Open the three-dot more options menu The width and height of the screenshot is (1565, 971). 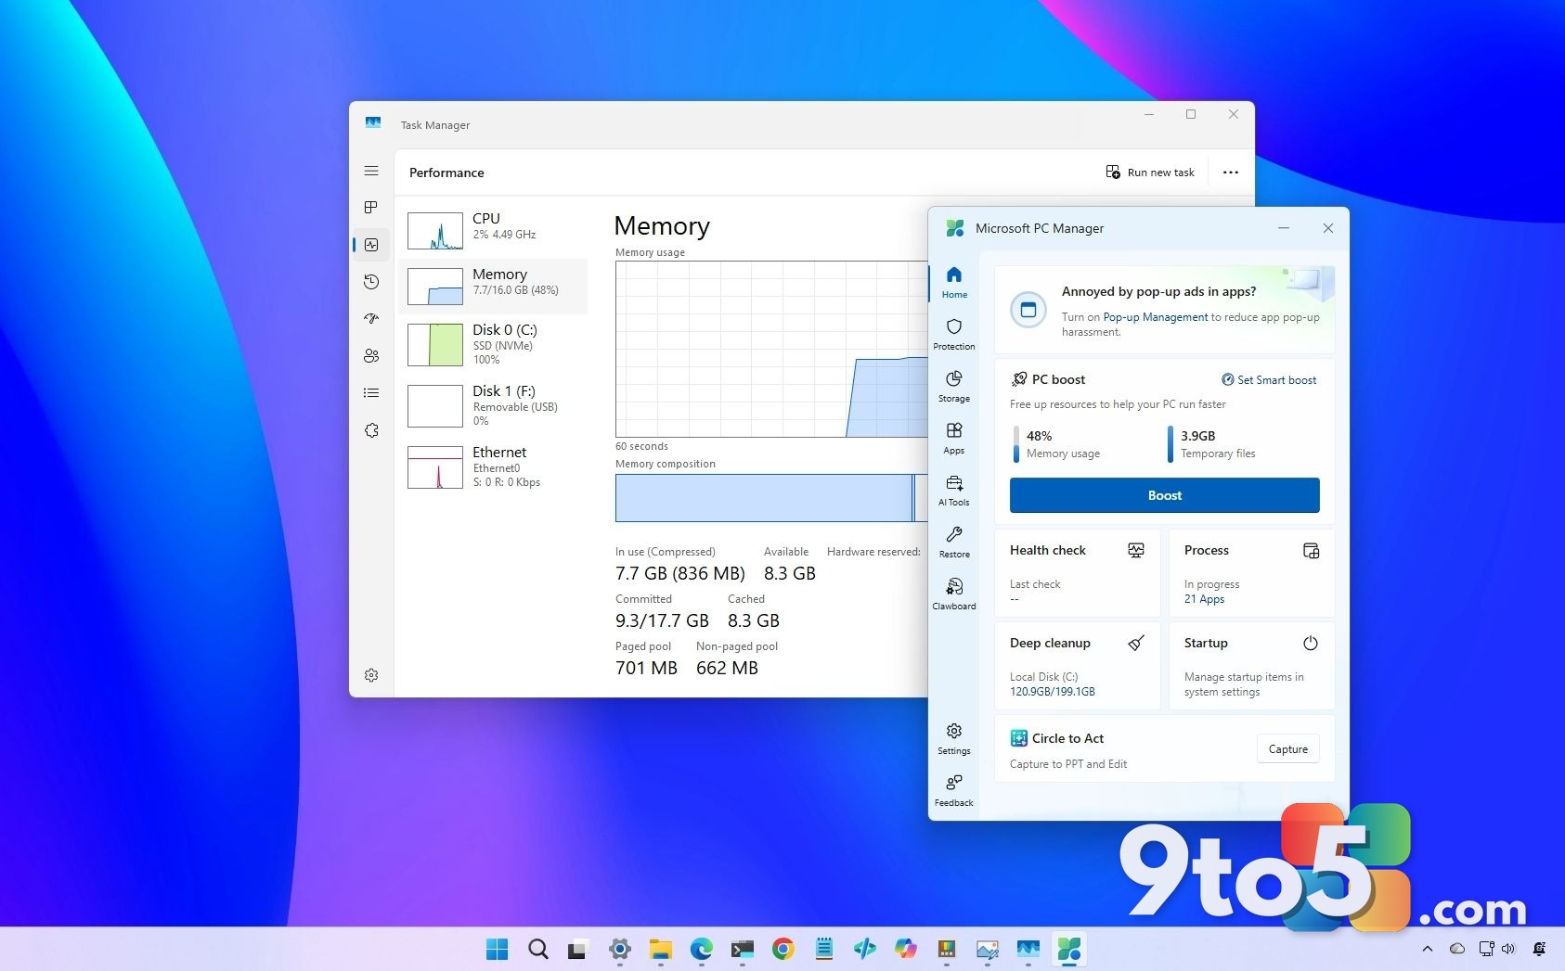pyautogui.click(x=1231, y=172)
